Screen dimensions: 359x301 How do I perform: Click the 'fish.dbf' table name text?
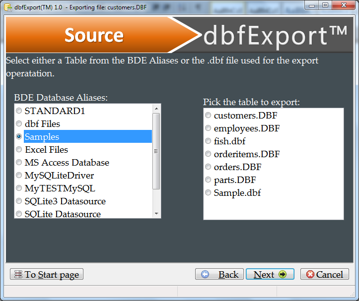pyautogui.click(x=229, y=141)
